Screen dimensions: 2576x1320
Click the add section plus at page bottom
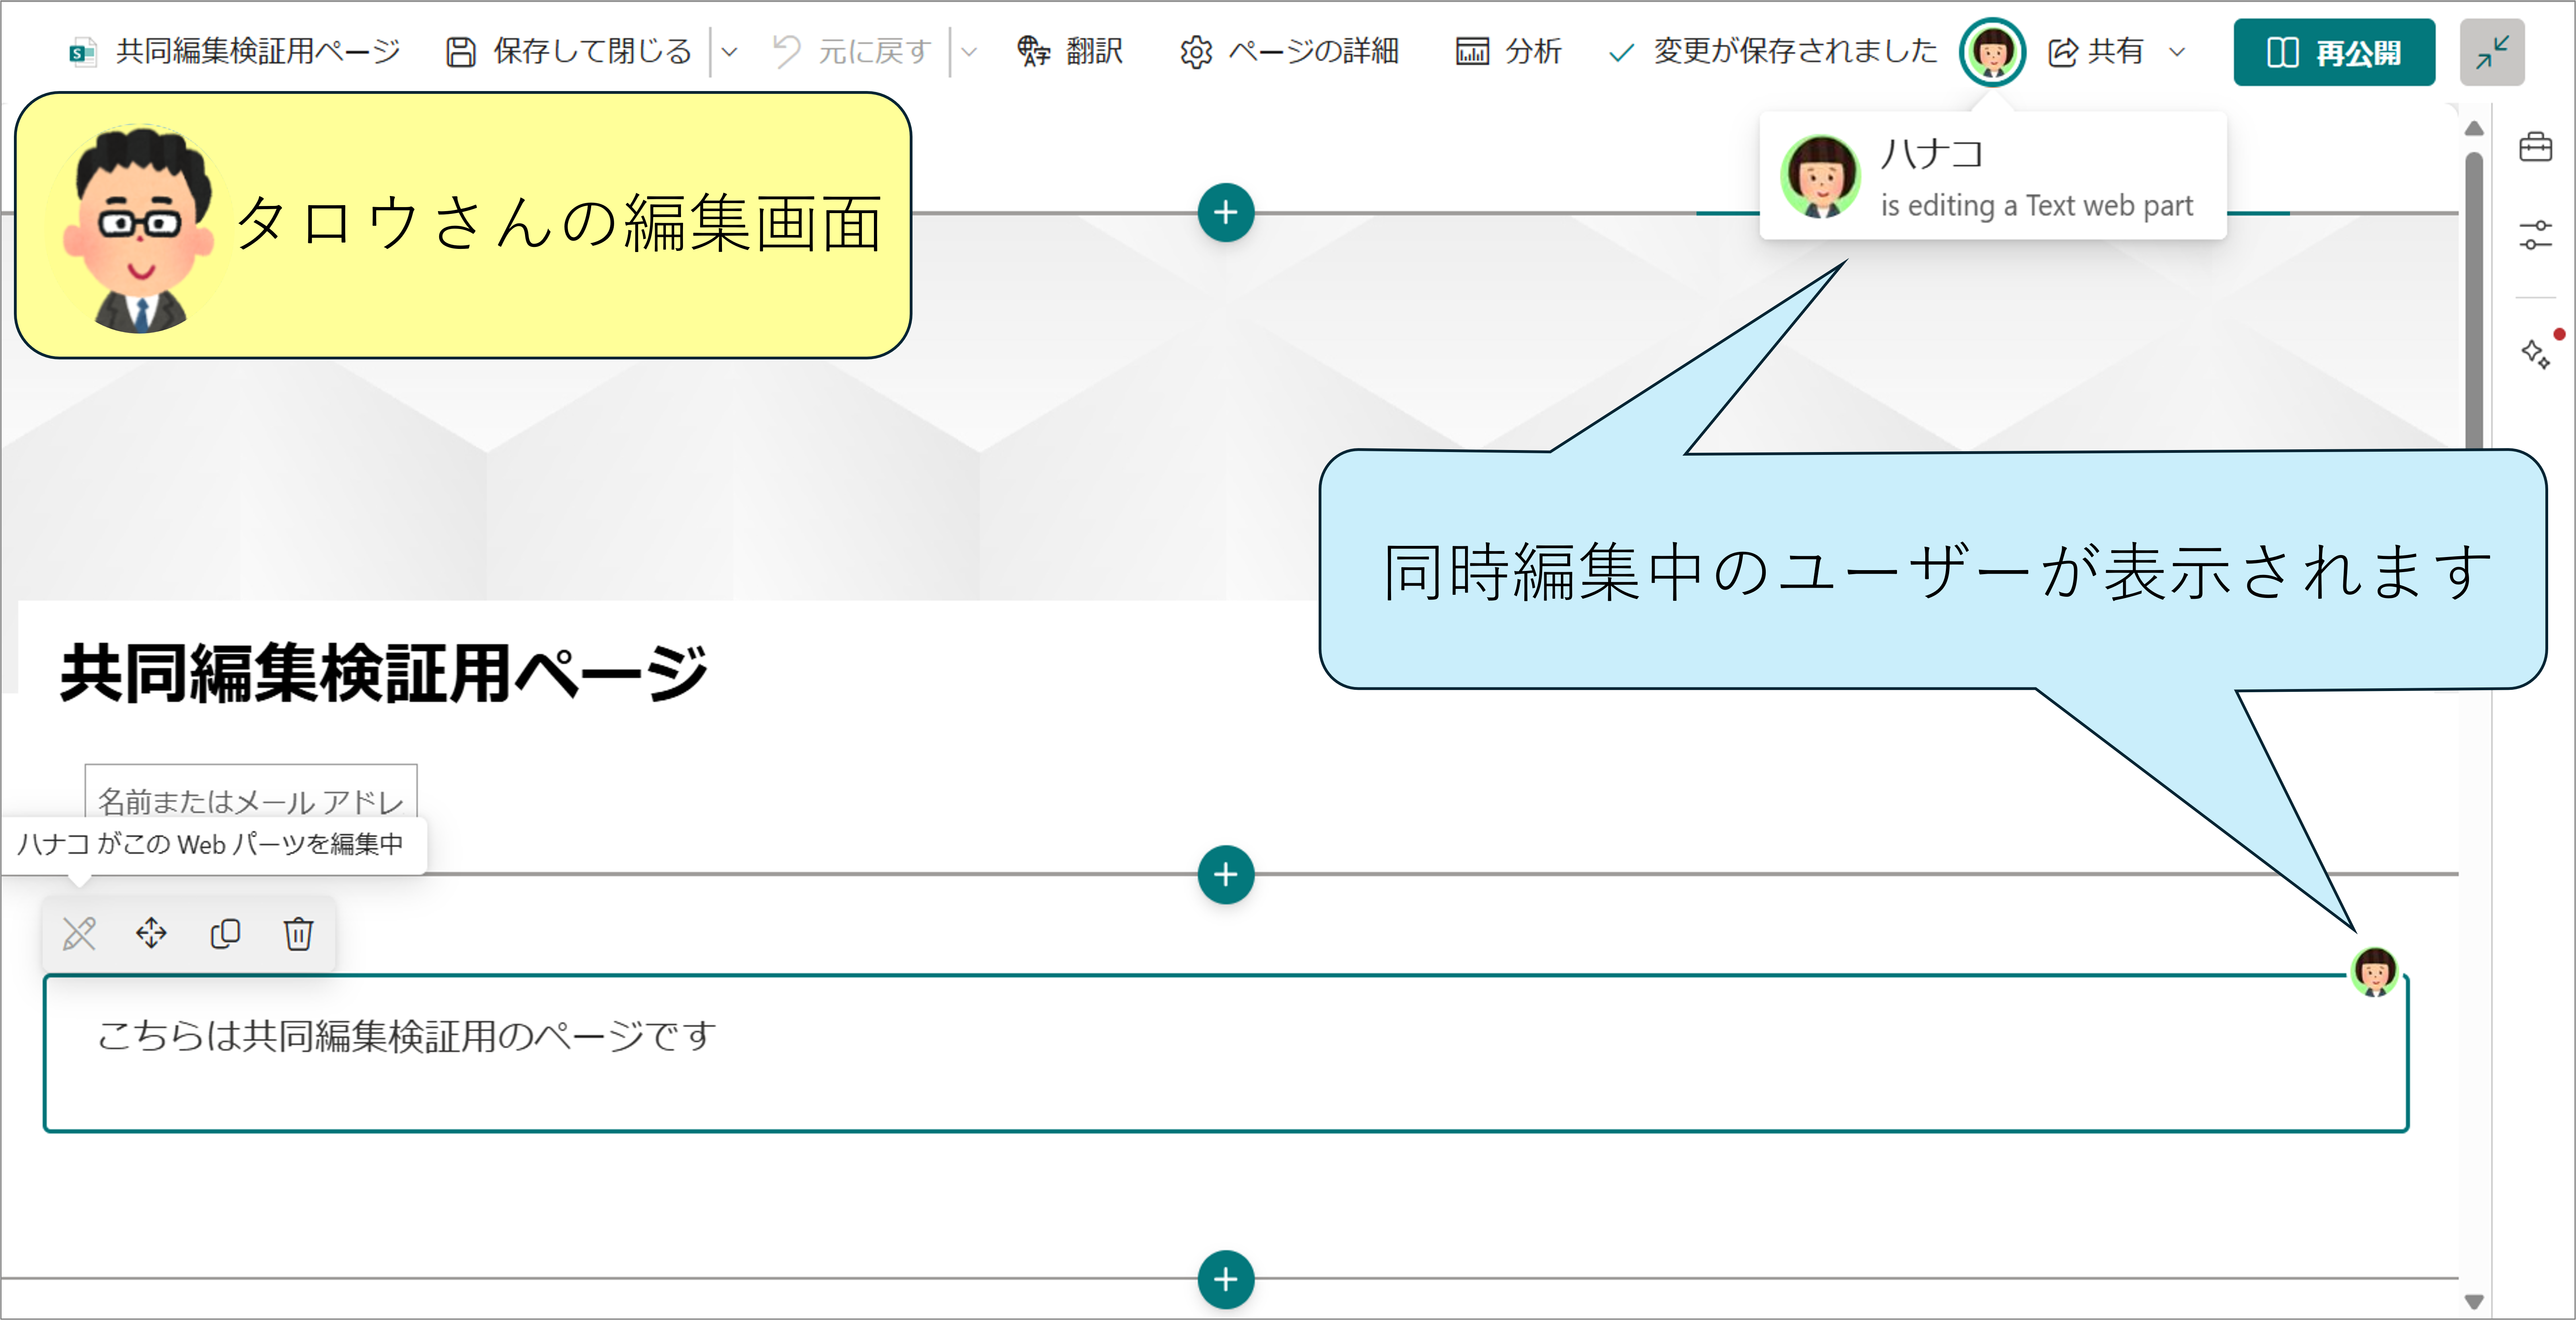[x=1226, y=1279]
